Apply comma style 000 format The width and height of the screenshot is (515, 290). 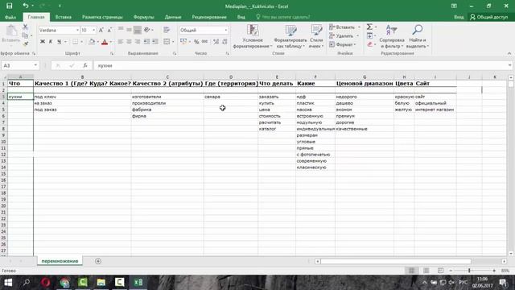pyautogui.click(x=204, y=42)
